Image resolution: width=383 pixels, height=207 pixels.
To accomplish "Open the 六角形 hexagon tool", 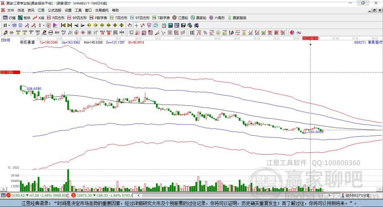I will coord(217,18).
